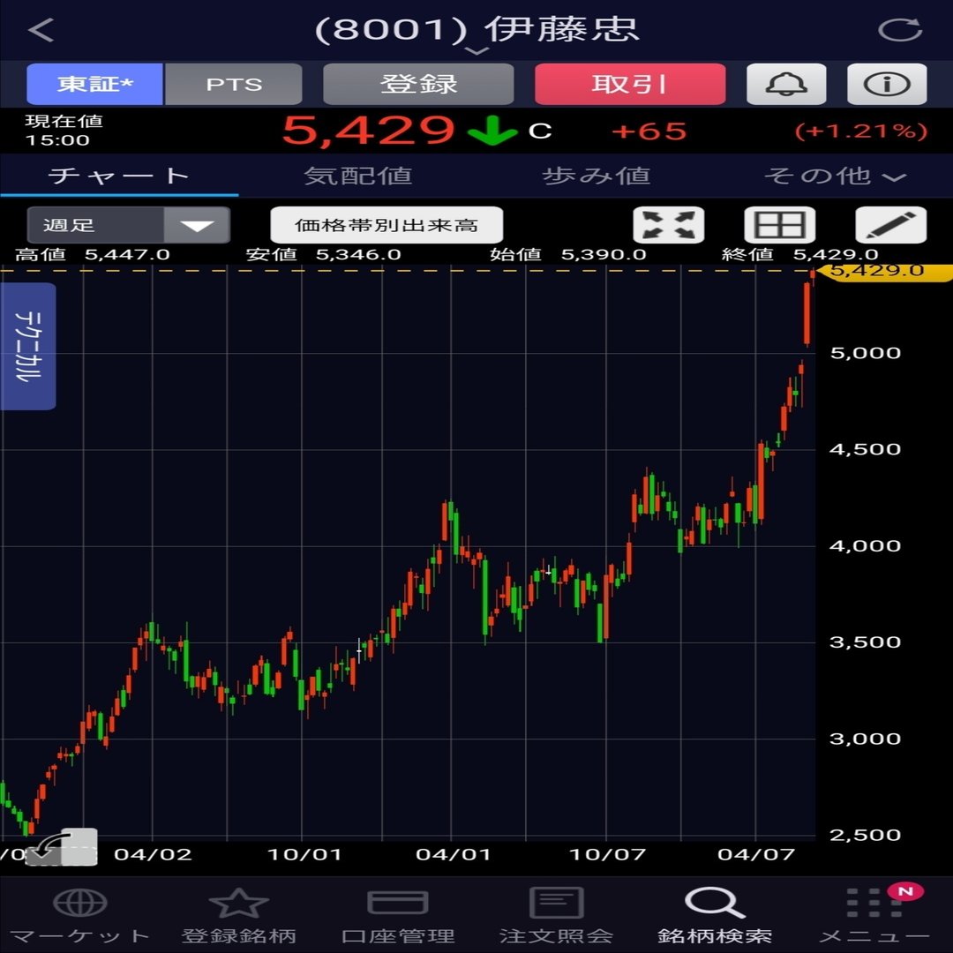Select the 東証 exchange toggle
Image resolution: width=953 pixels, height=953 pixels.
(94, 84)
